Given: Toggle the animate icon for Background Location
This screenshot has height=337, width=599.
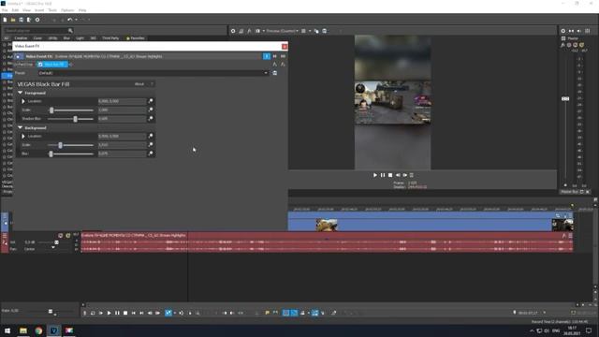Looking at the screenshot, I should tap(151, 136).
